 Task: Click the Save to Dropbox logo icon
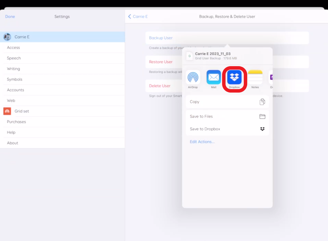point(262,129)
